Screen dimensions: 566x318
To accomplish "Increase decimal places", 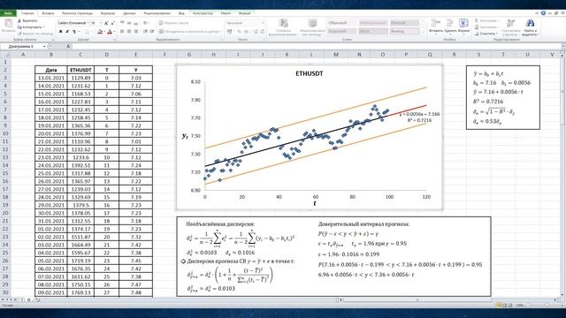I will (256, 32).
